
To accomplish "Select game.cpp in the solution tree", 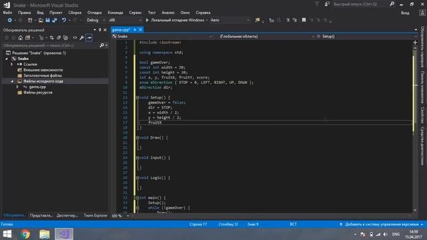I will click(37, 87).
